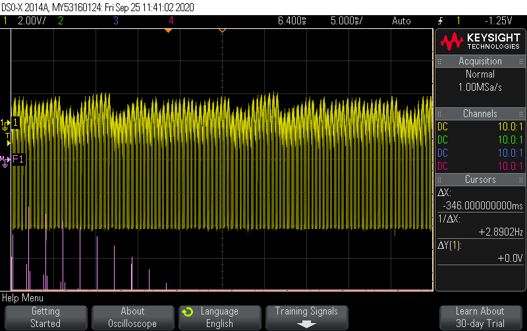Screen dimensions: 527x331
Task: Click the Help Menu title label
Action: point(22,298)
